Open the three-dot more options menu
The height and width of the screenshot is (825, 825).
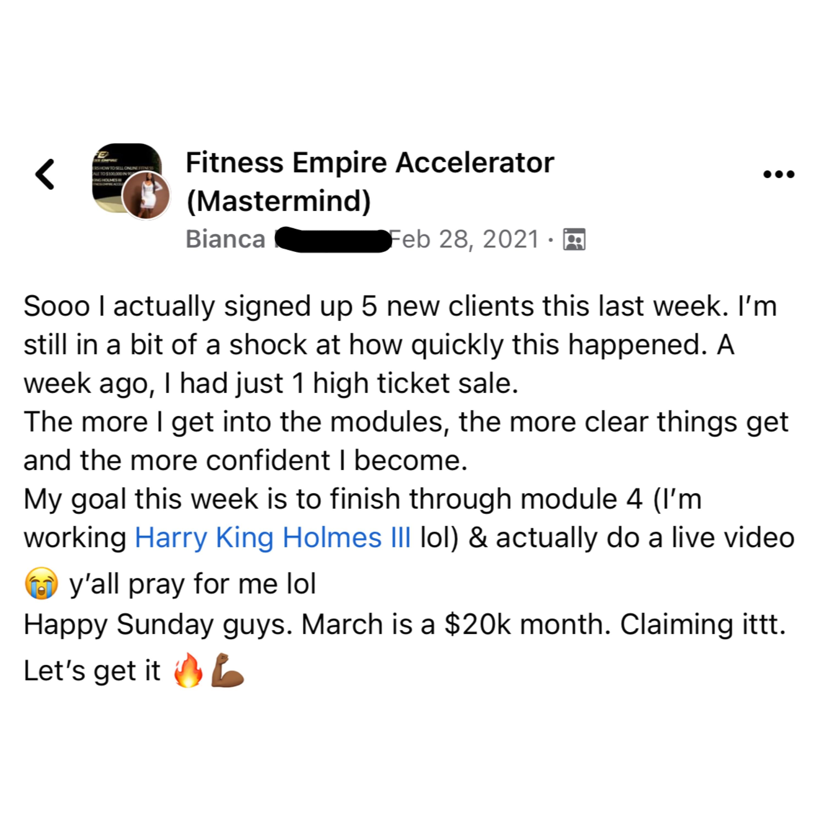pos(779,174)
